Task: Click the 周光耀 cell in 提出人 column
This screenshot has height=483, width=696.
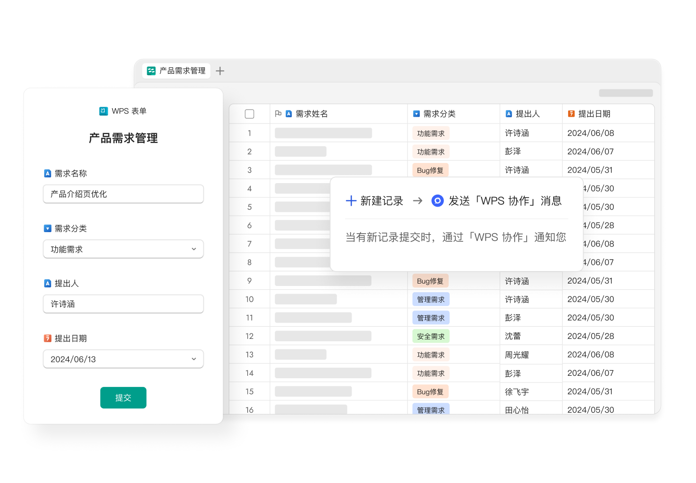Action: 517,355
